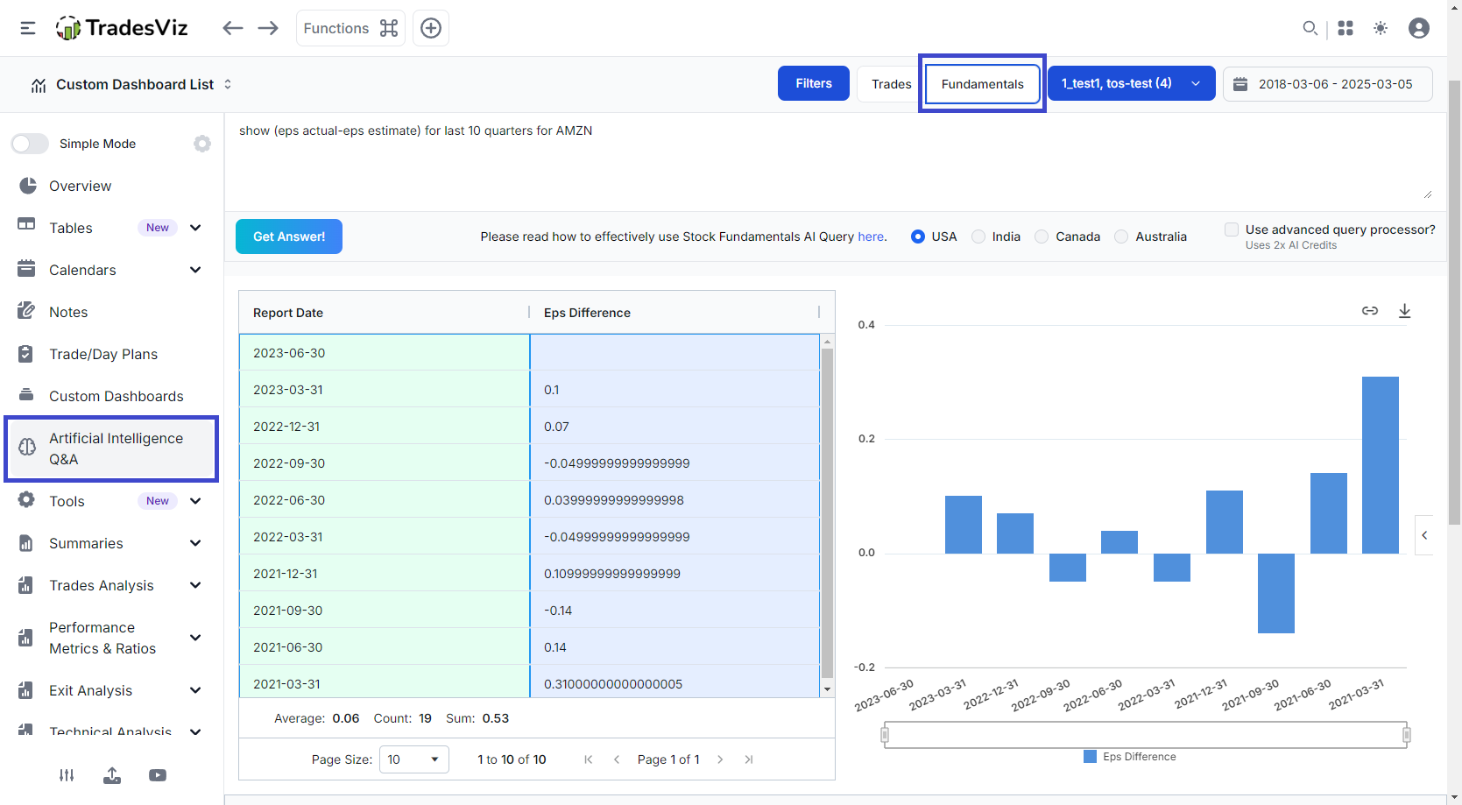
Task: Download the chart image
Action: click(x=1405, y=311)
